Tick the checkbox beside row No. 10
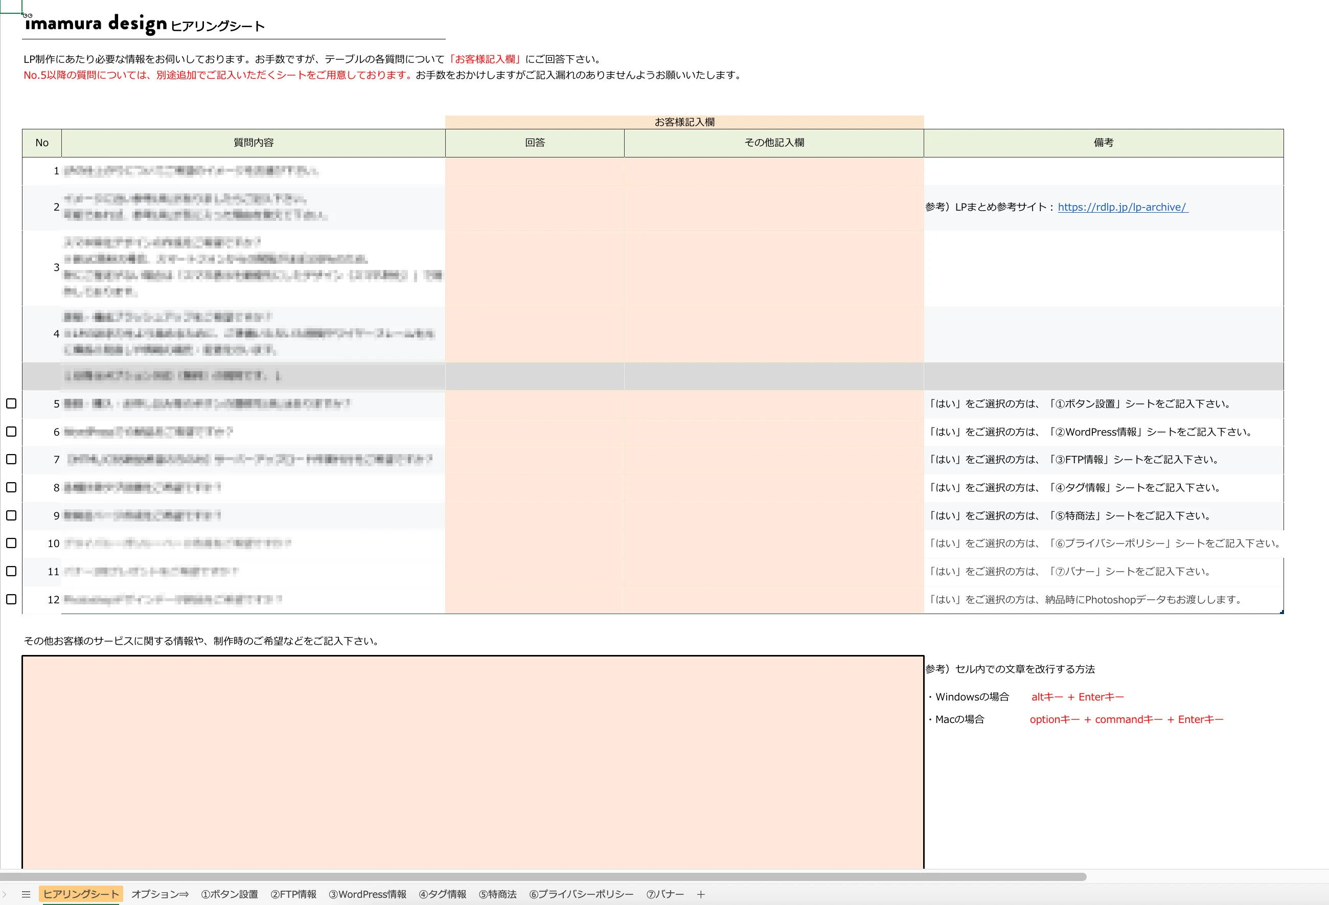The height and width of the screenshot is (905, 1329). tap(11, 543)
